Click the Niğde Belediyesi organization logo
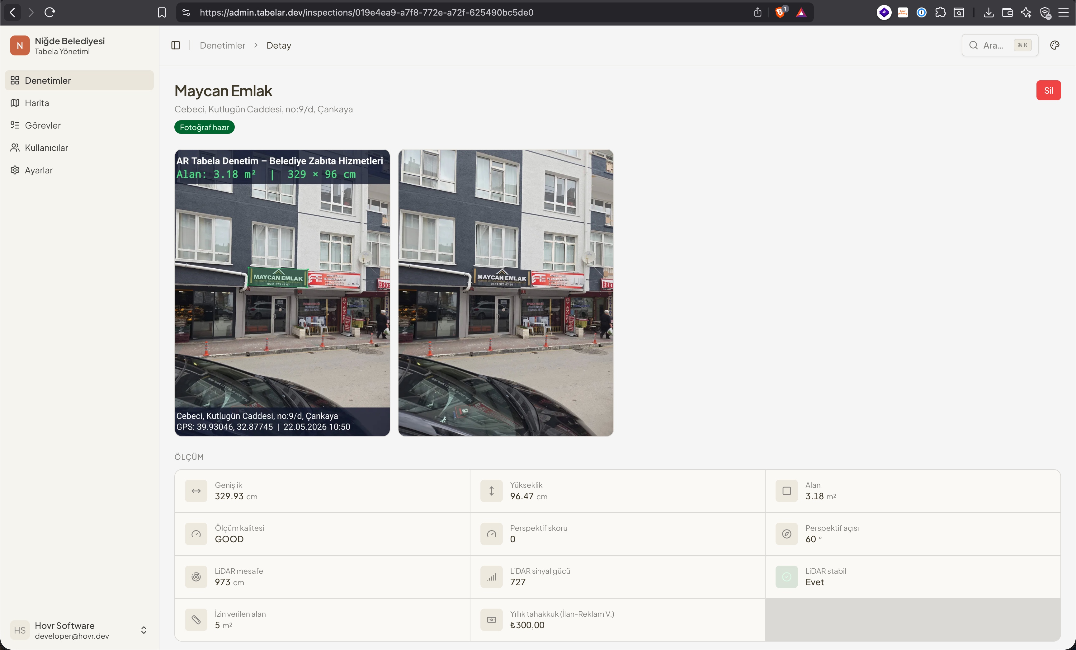This screenshot has width=1076, height=650. pos(20,45)
